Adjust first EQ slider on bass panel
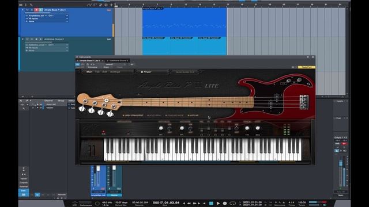This screenshot has width=369, height=207. point(202,130)
